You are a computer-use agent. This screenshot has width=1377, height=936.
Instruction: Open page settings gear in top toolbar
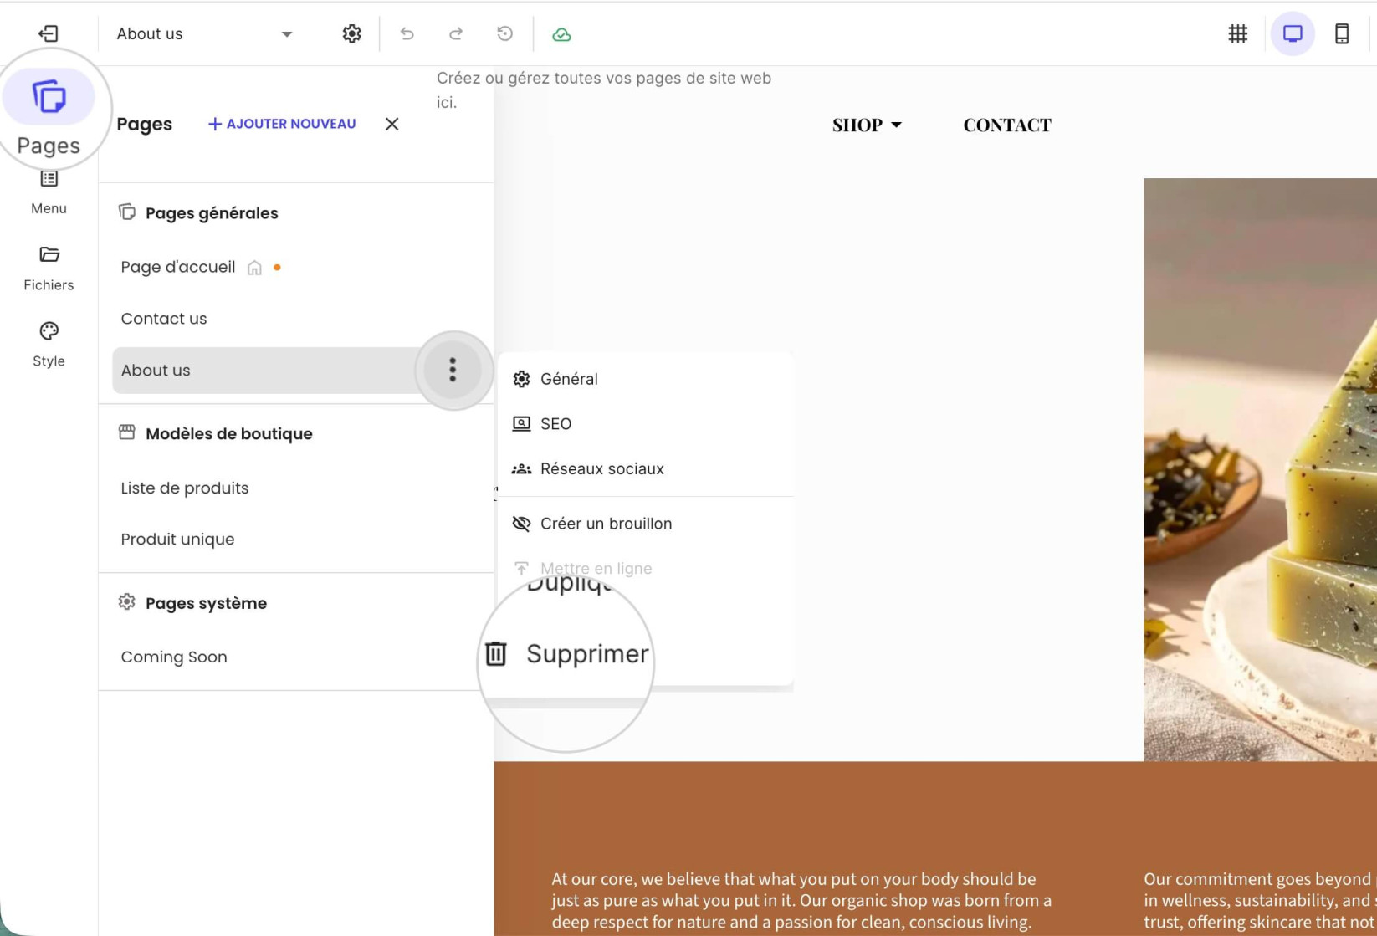pos(351,33)
